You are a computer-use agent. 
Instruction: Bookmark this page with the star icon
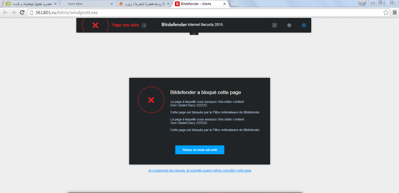click(x=386, y=13)
